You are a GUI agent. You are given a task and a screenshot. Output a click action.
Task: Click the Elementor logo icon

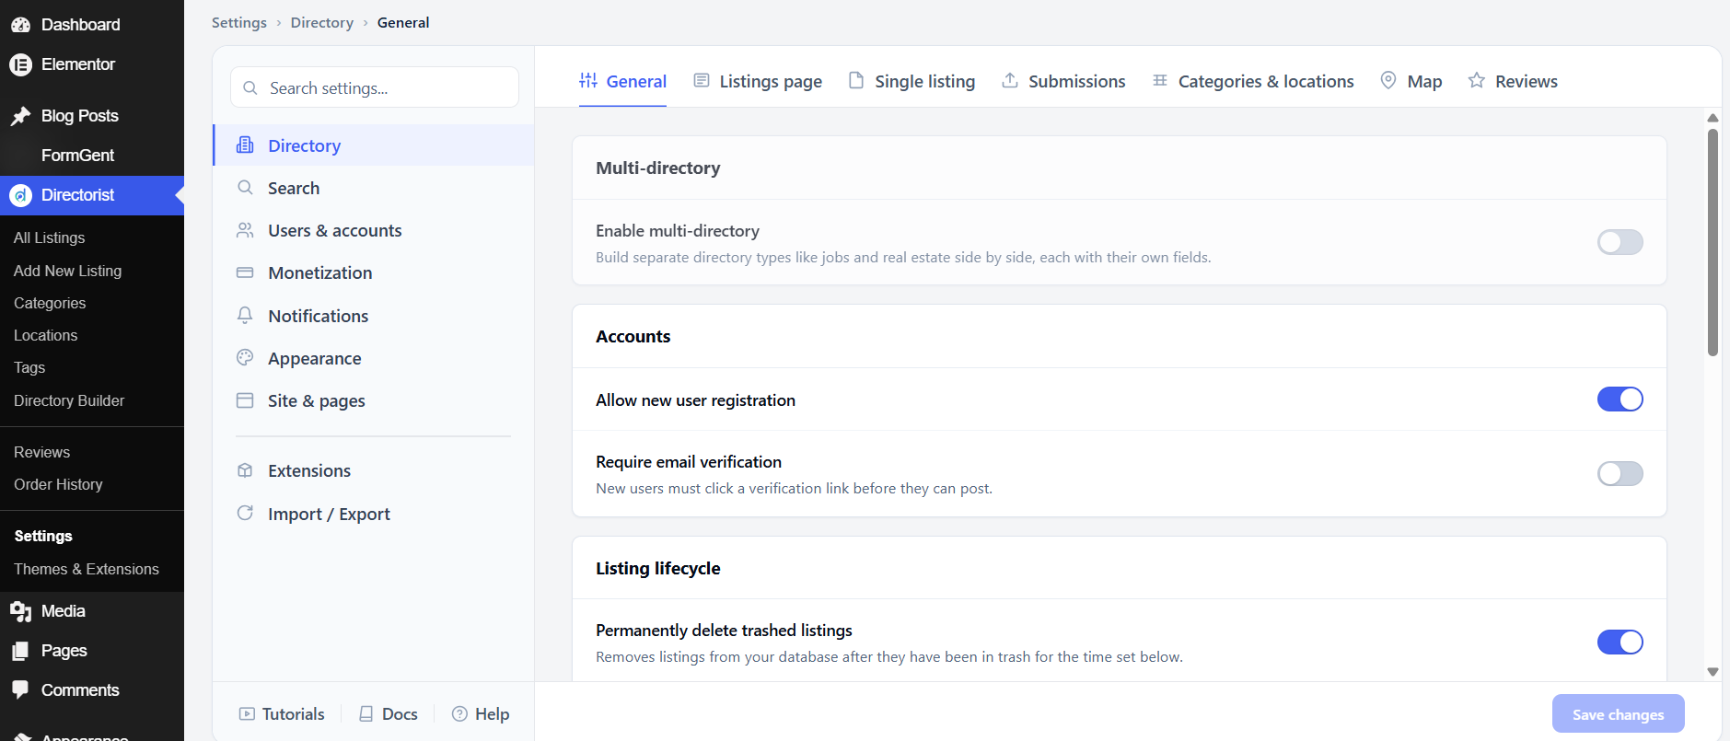[20, 64]
